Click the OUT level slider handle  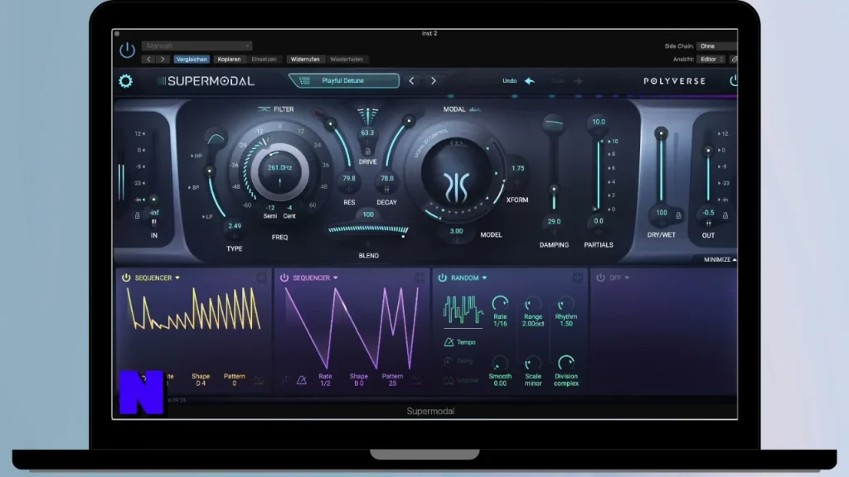708,151
